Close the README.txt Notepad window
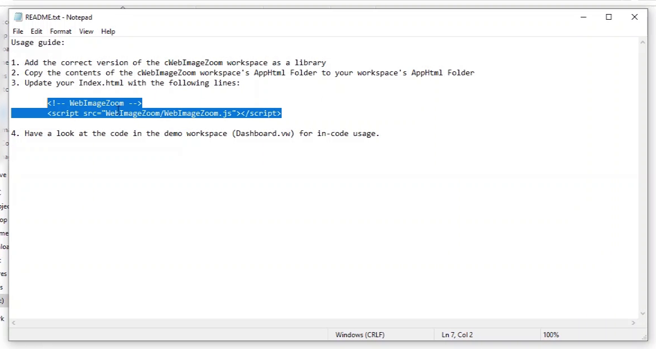656x349 pixels. [x=635, y=17]
